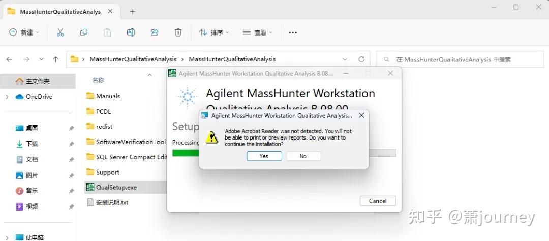549x241 pixels.
Task: Select the SoftwareVerificationTool folder
Action: click(126, 142)
